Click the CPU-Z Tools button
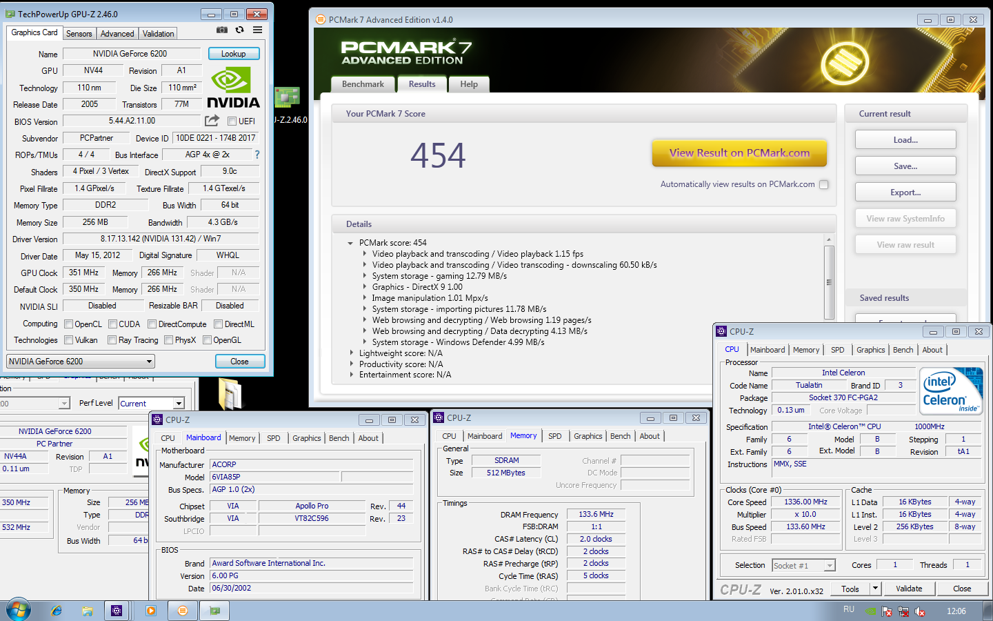 [850, 589]
